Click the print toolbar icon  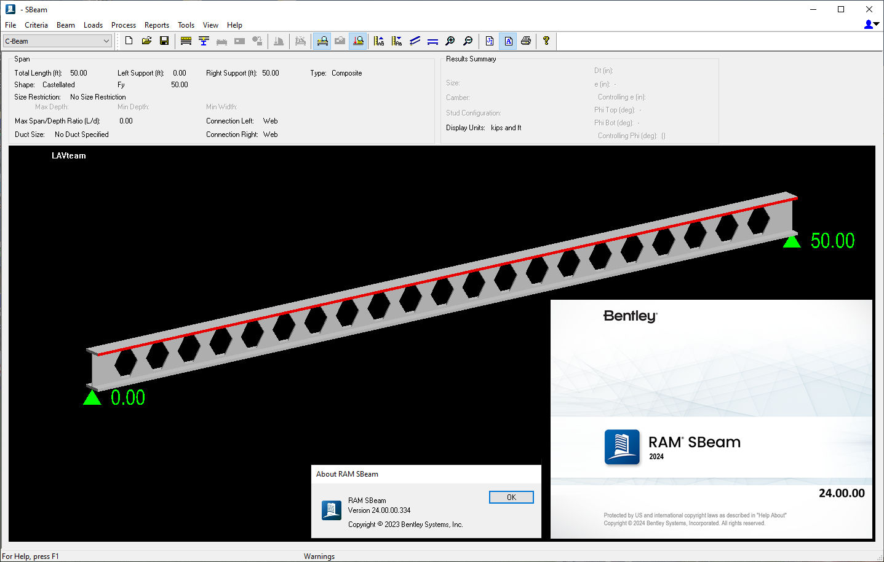click(x=526, y=41)
